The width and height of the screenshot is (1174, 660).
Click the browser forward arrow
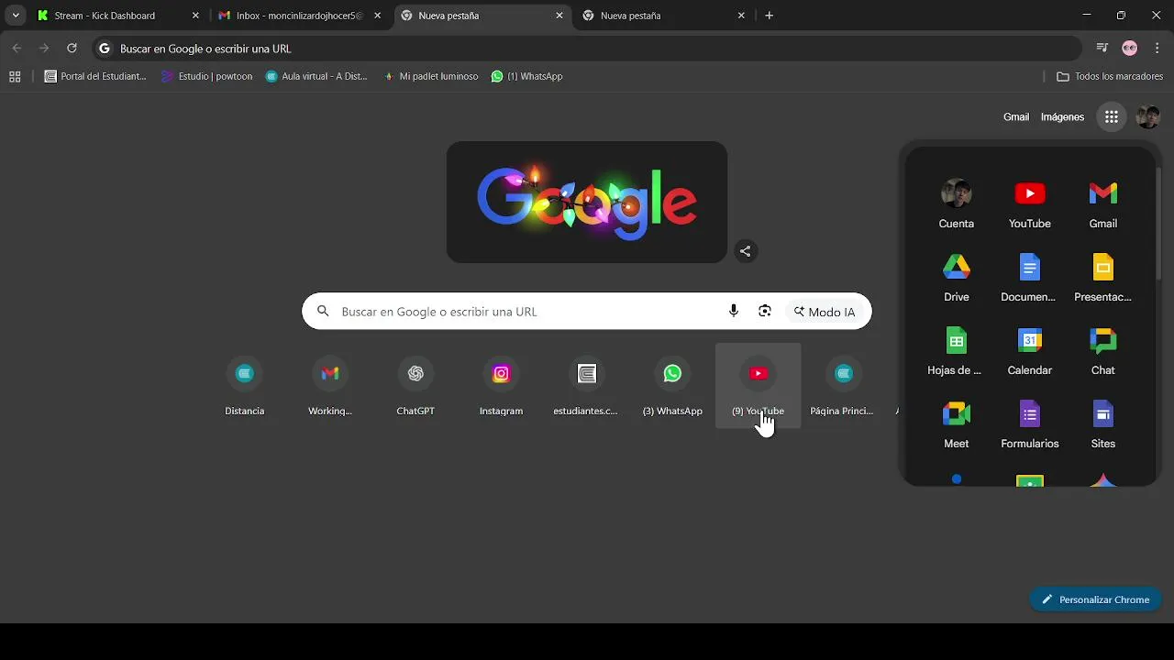(44, 49)
